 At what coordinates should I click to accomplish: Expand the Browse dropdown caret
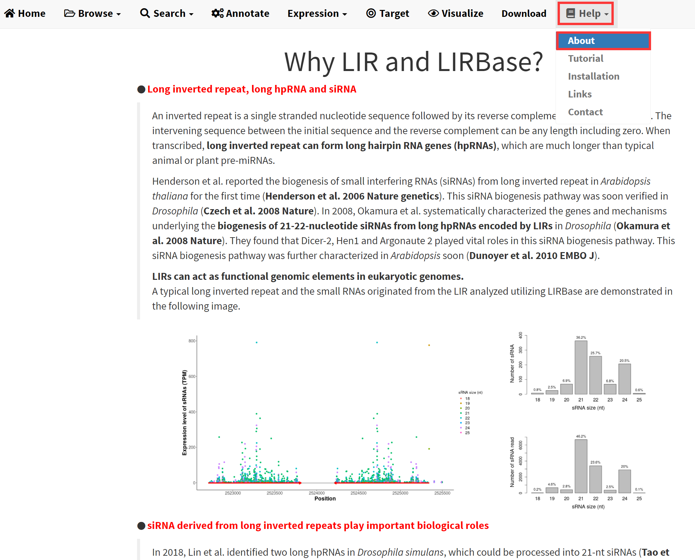119,14
